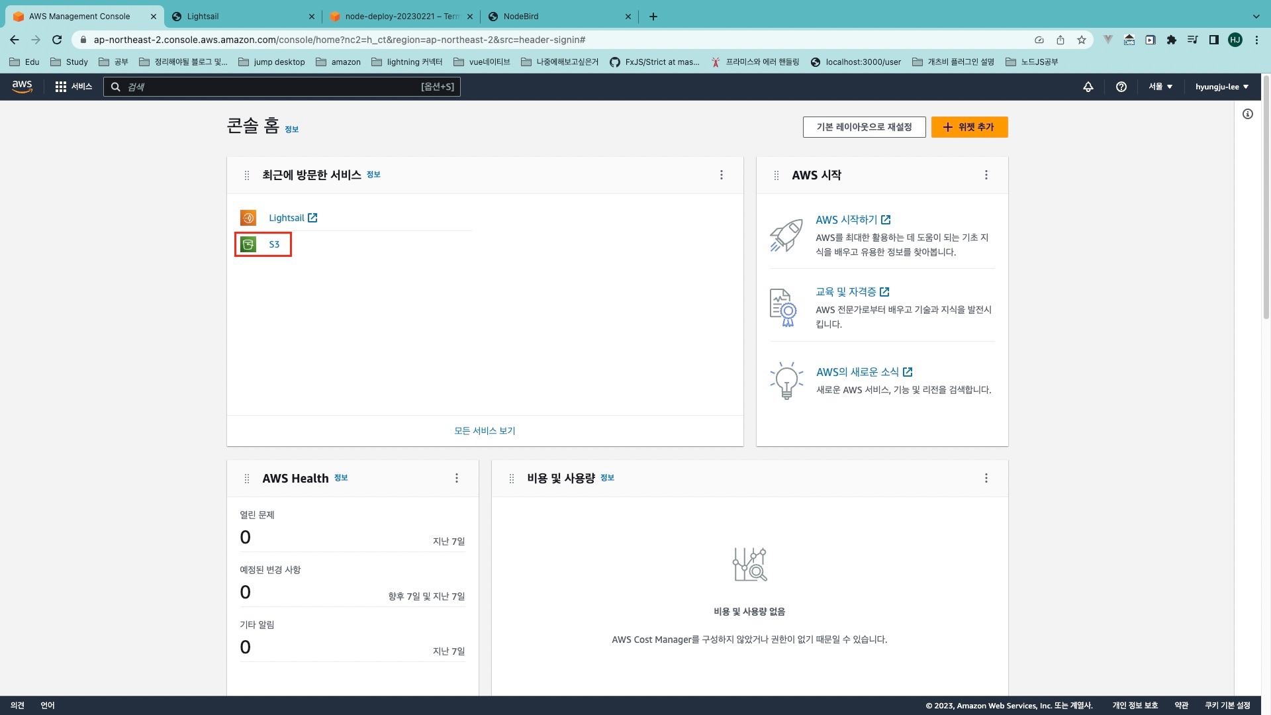This screenshot has width=1271, height=715.
Task: Click the AWS search input field
Action: coord(282,87)
